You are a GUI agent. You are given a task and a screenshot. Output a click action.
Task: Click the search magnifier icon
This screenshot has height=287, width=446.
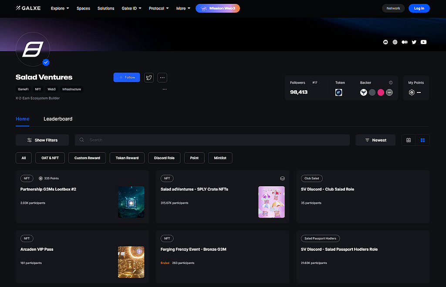point(81,140)
